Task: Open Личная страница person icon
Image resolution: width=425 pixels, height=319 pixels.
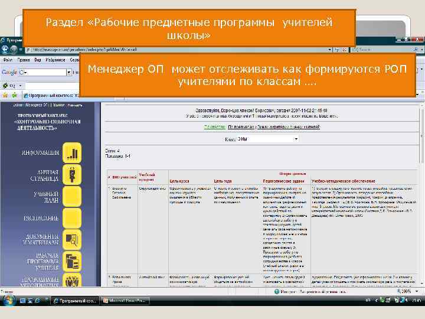Action: click(72, 174)
